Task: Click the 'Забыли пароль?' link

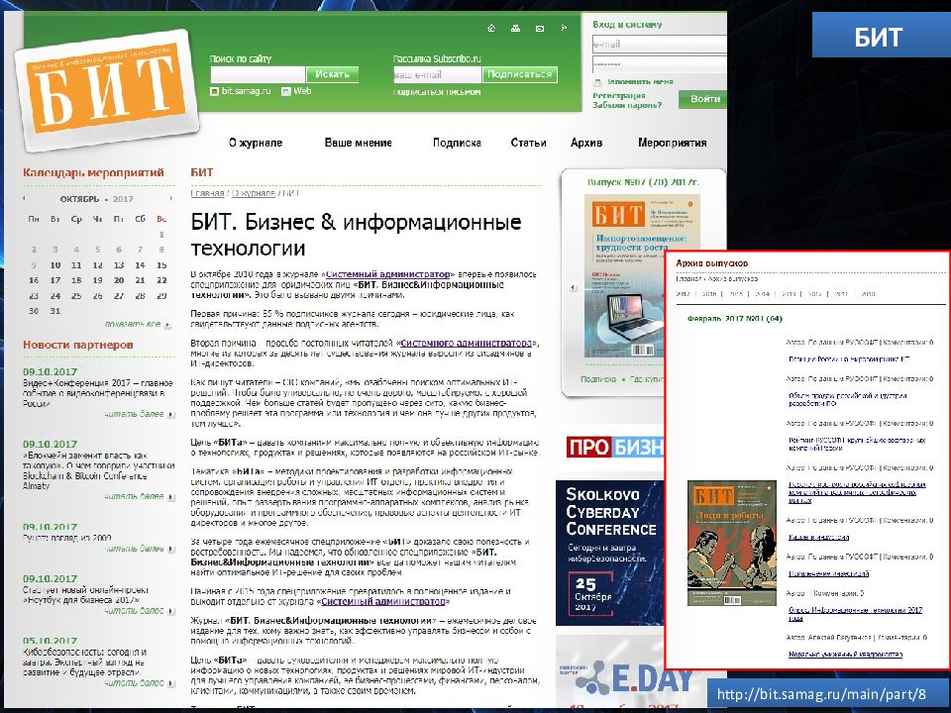Action: click(x=626, y=105)
